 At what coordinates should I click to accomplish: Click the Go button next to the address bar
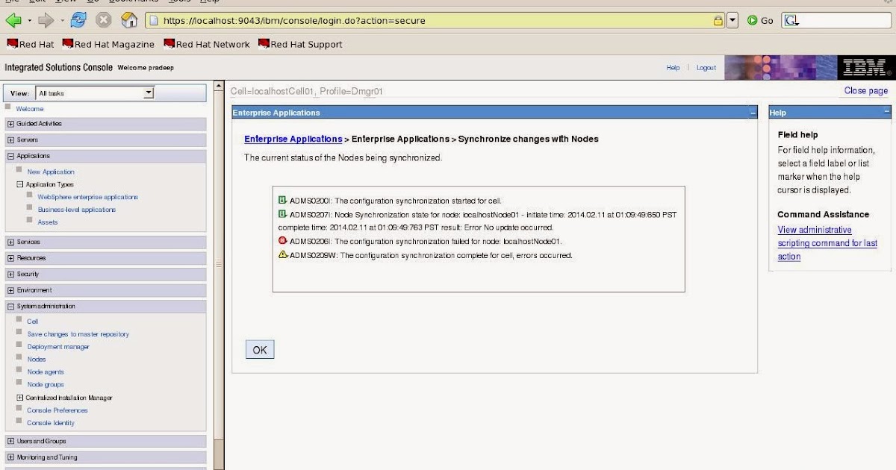760,20
